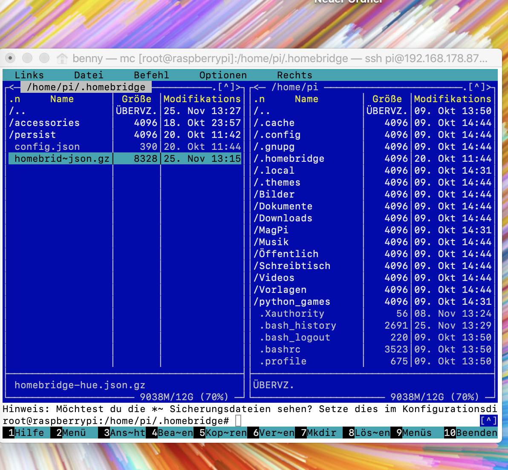Click the right panel's [^] history indicator

click(476, 87)
